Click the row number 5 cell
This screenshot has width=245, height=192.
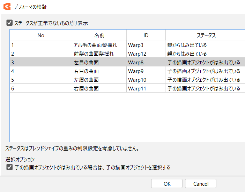40,80
